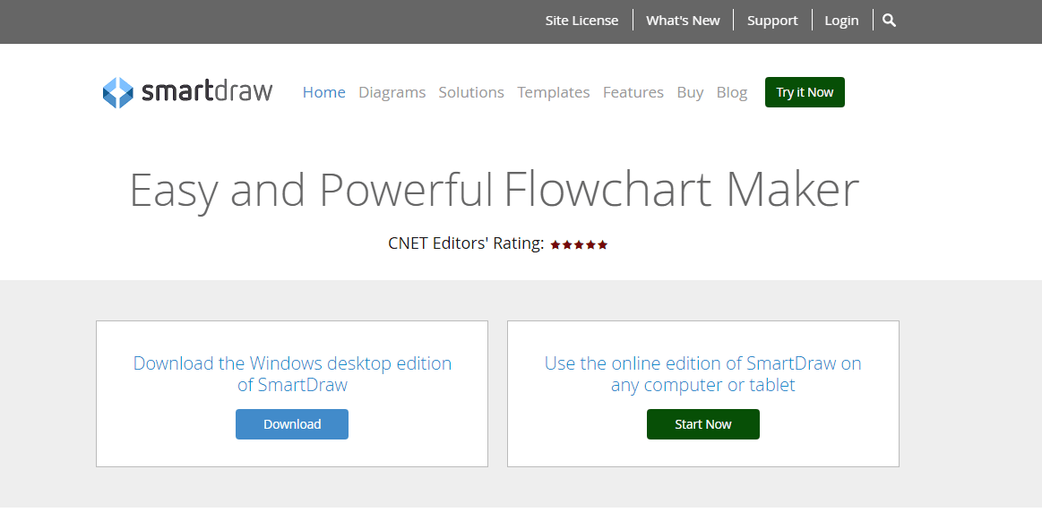The height and width of the screenshot is (529, 1042).
Task: Open the Diagrams menu item
Action: (392, 92)
